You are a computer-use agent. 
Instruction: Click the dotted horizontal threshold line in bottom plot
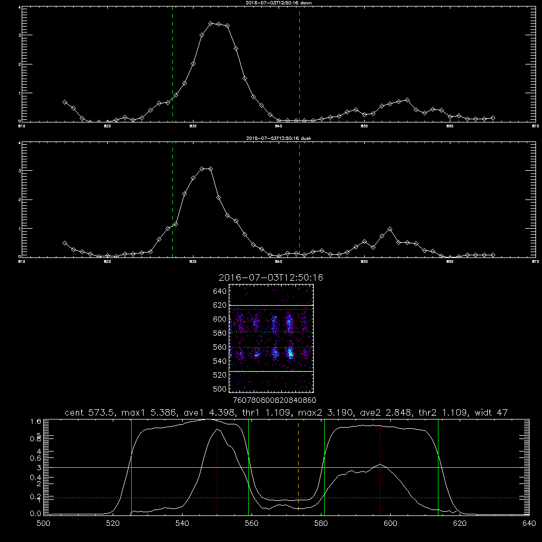[286, 498]
